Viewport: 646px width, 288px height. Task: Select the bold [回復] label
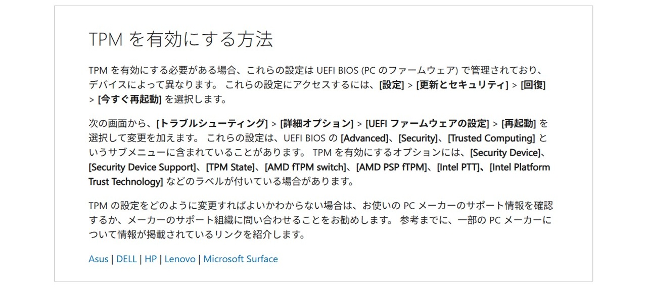(533, 85)
